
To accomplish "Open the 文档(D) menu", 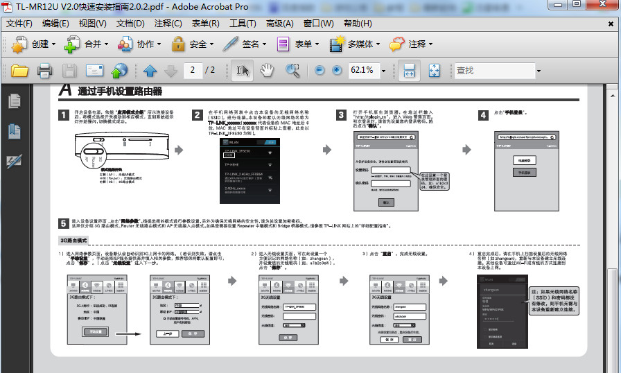I will click(x=130, y=24).
